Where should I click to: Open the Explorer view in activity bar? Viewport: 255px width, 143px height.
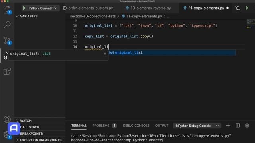[7, 10]
